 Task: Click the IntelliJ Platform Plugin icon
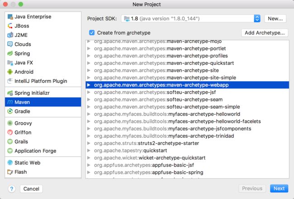click(x=10, y=81)
